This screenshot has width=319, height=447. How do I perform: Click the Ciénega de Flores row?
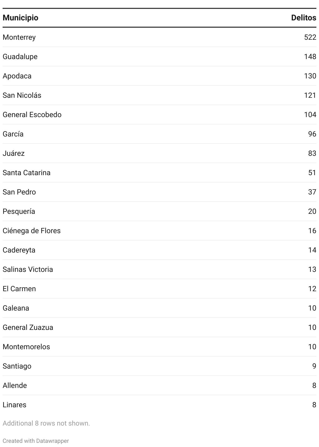pos(160,231)
